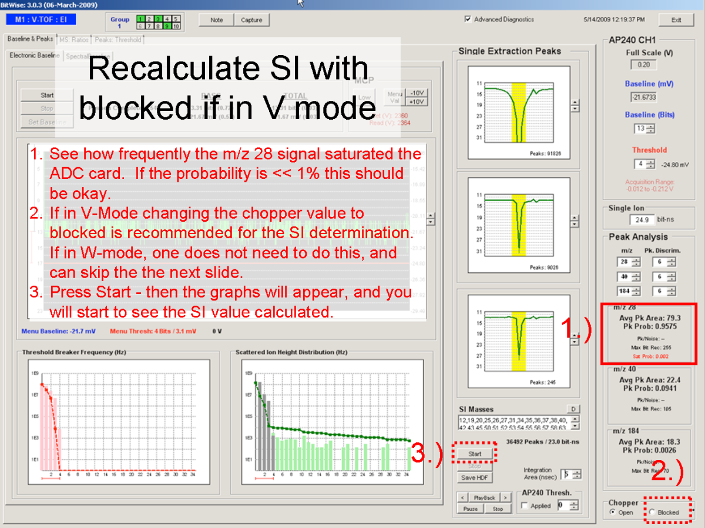705x528 pixels.
Task: Switch to the MS: Ratios tab
Action: [74, 40]
